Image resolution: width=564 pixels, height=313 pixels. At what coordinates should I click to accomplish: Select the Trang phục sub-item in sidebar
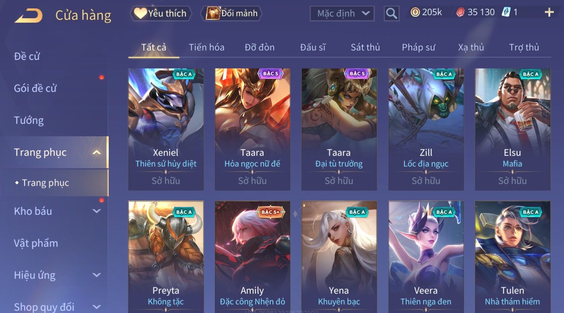(x=45, y=183)
